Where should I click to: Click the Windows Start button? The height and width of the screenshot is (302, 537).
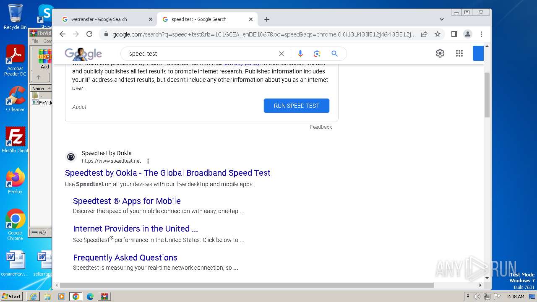pos(12,297)
